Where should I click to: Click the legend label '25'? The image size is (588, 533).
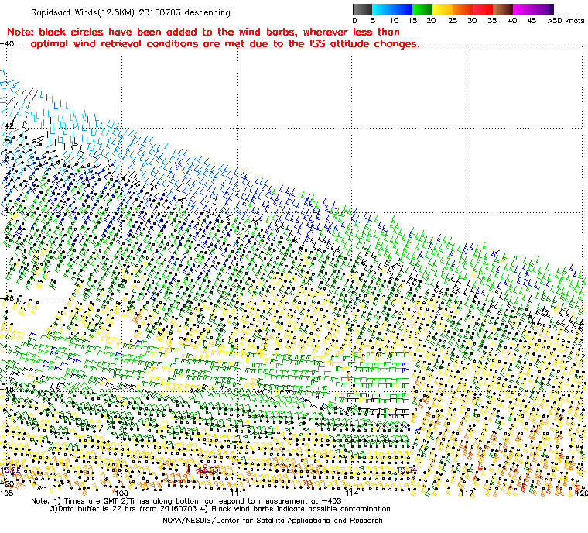pyautogui.click(x=453, y=21)
